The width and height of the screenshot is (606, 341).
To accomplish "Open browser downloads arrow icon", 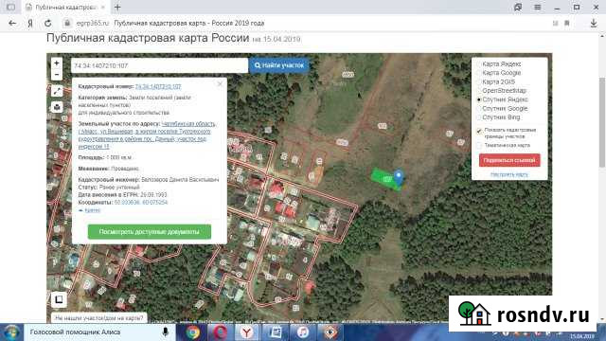I will (x=594, y=23).
